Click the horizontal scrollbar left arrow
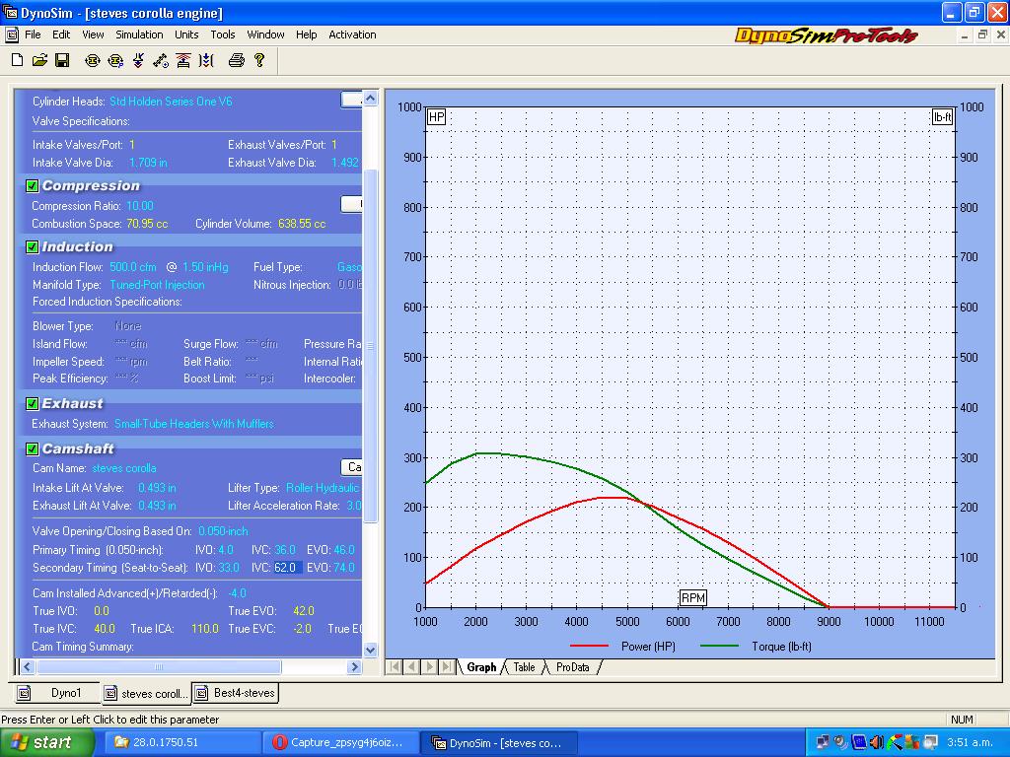This screenshot has height=757, width=1010. click(x=27, y=667)
